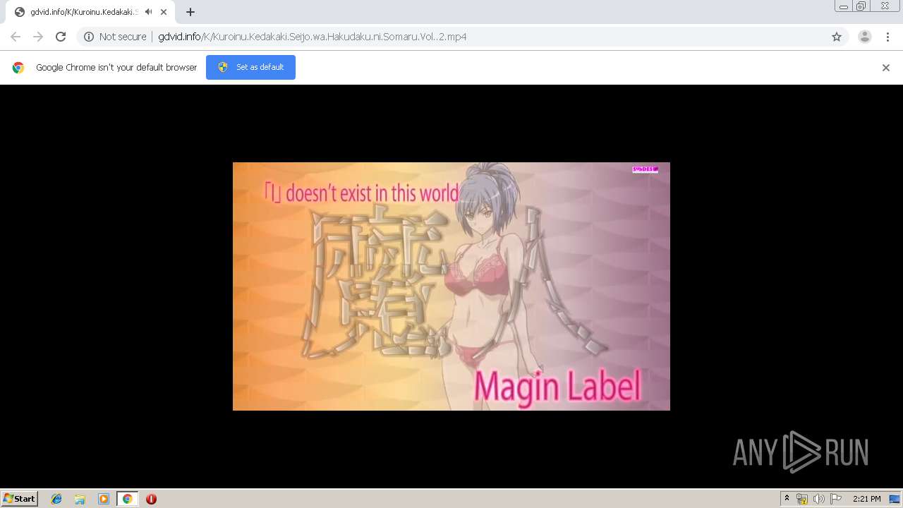Go back to previous page
Image resolution: width=903 pixels, height=508 pixels.
(x=16, y=37)
